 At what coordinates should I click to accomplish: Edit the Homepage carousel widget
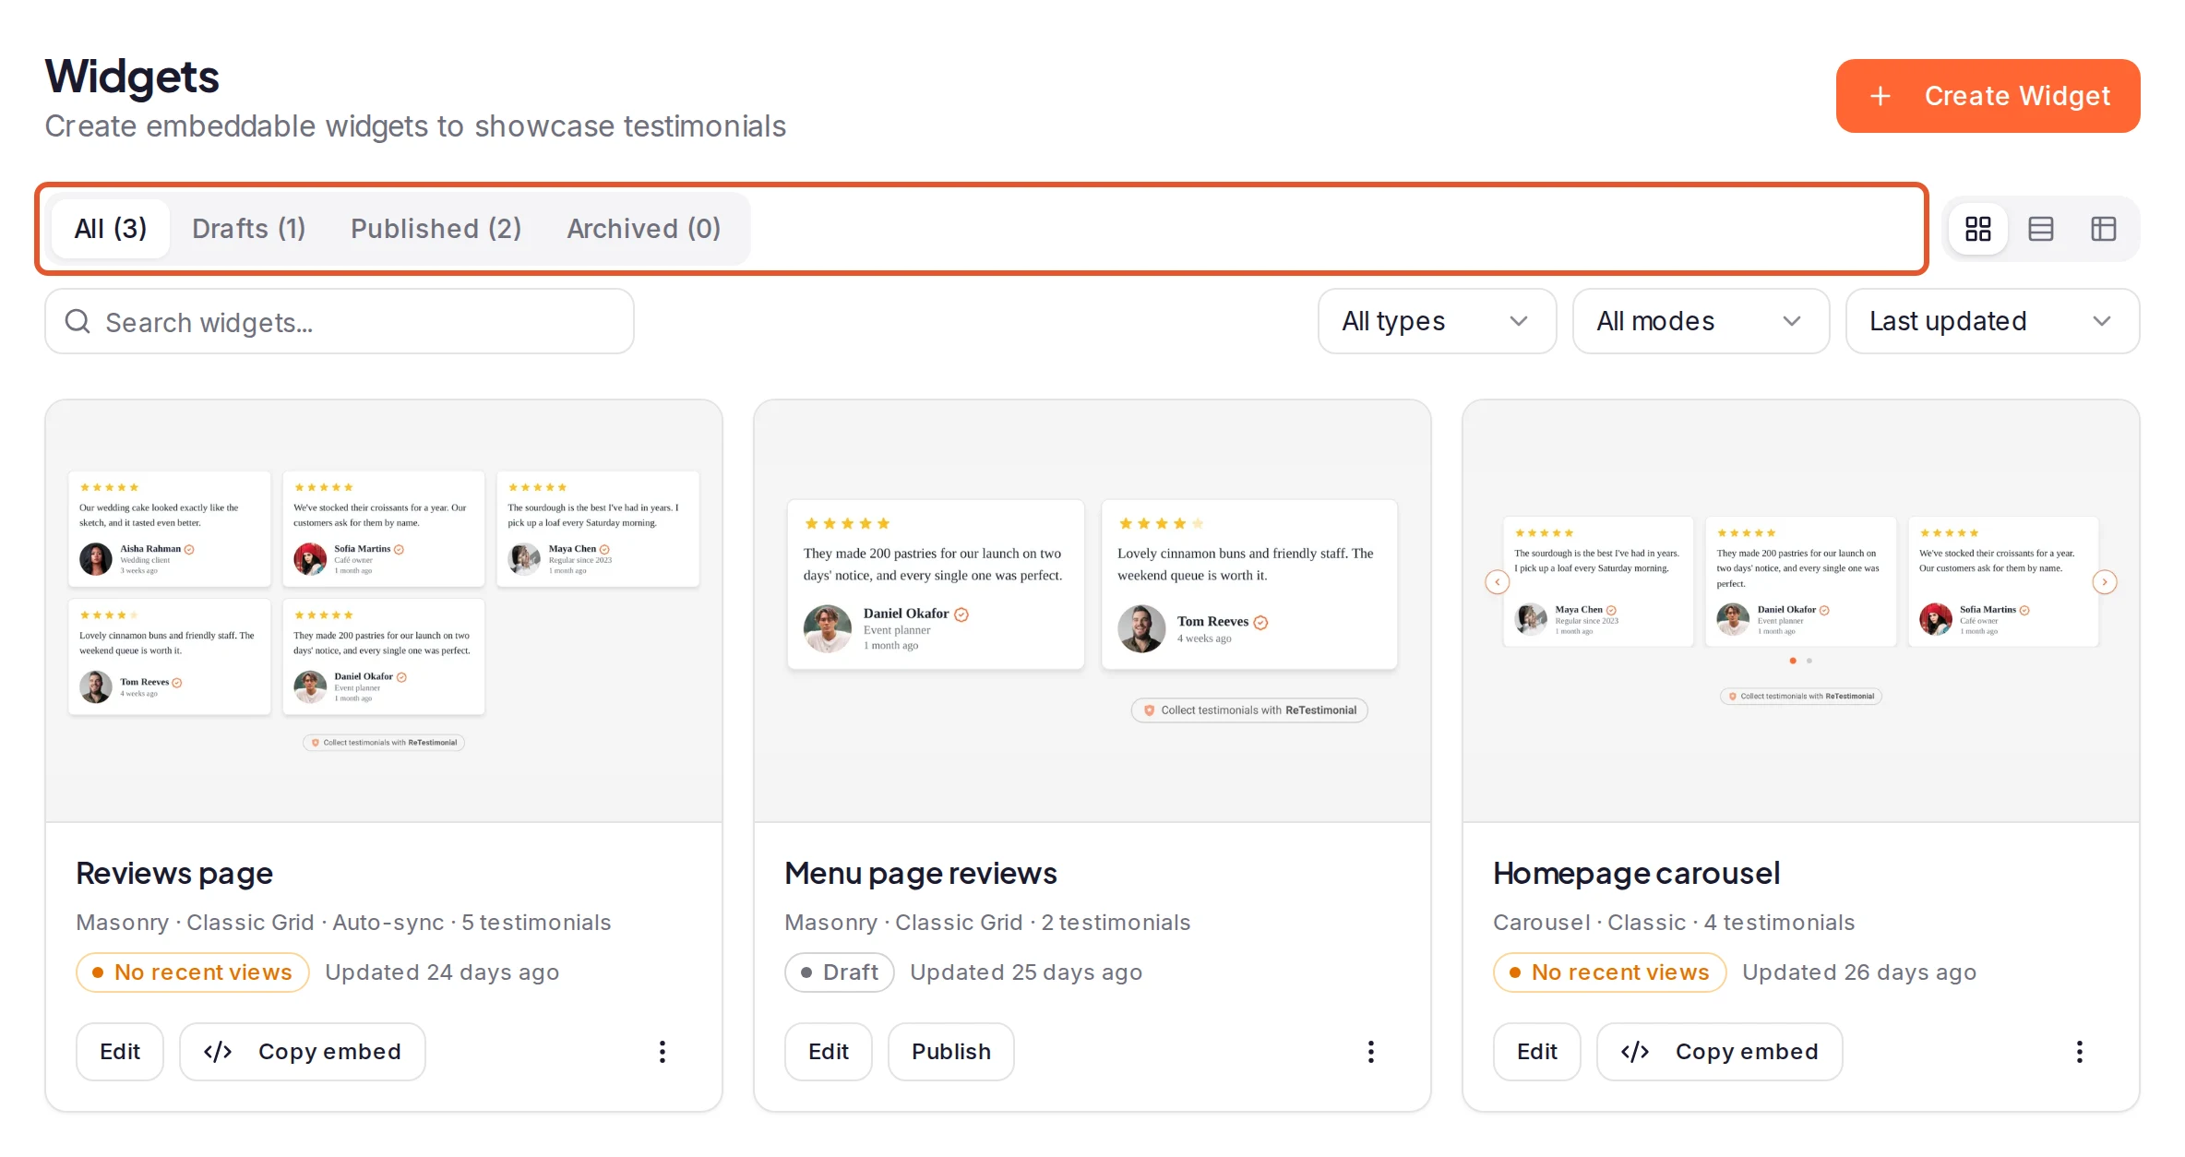tap(1537, 1052)
